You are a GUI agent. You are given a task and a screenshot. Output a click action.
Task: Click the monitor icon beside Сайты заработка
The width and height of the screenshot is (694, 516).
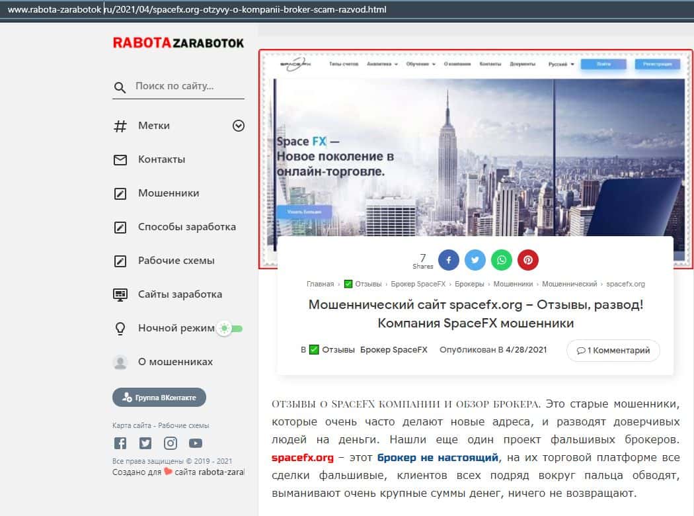[x=120, y=294]
